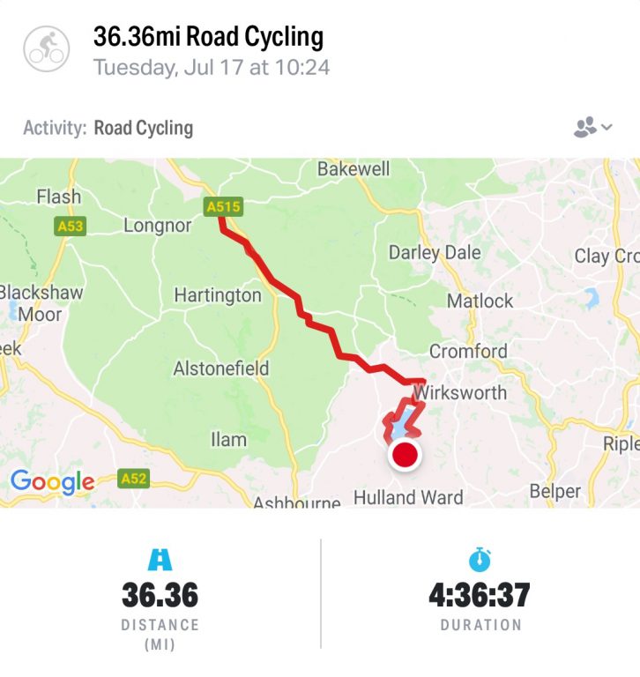Click the A53 road badge
The image size is (640, 677).
(70, 227)
